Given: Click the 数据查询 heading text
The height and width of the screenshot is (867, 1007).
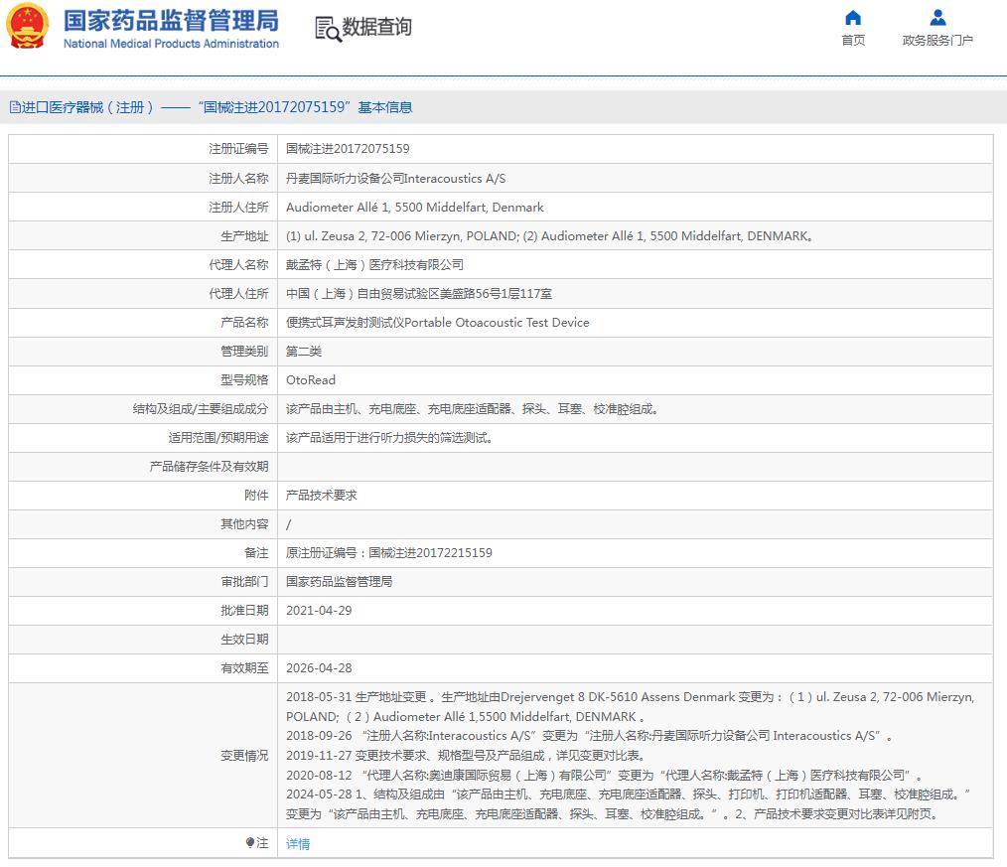Looking at the screenshot, I should click(x=377, y=27).
